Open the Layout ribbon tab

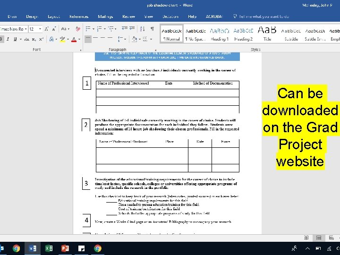pyautogui.click(x=53, y=17)
